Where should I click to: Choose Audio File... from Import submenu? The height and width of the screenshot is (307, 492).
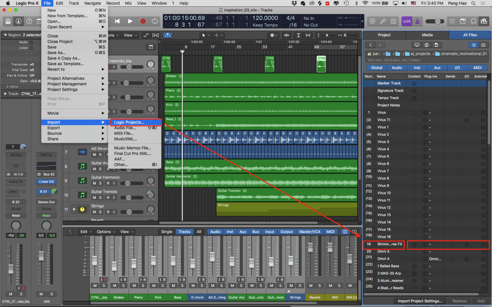[135, 128]
